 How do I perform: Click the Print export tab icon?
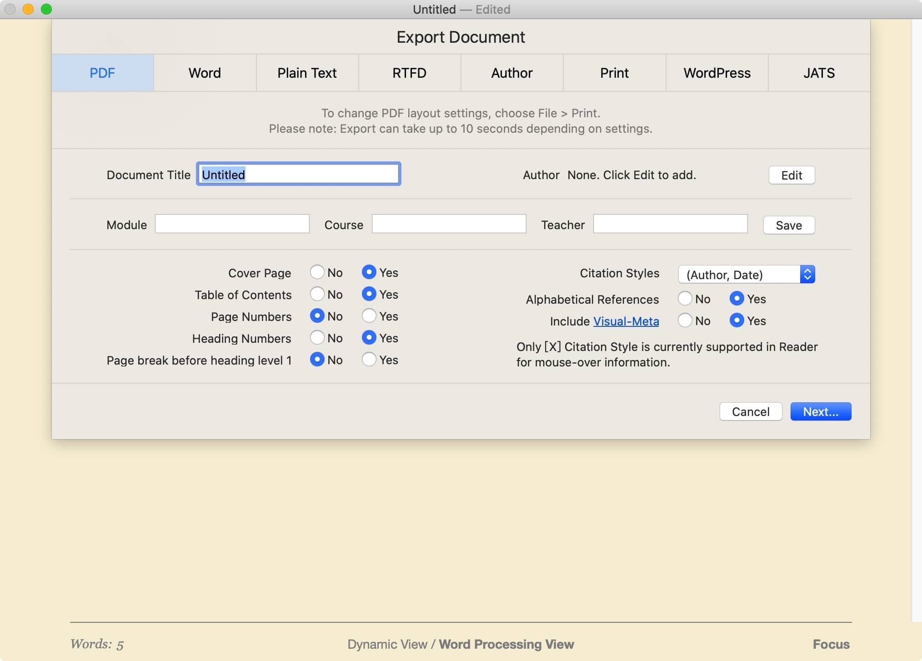tap(614, 72)
